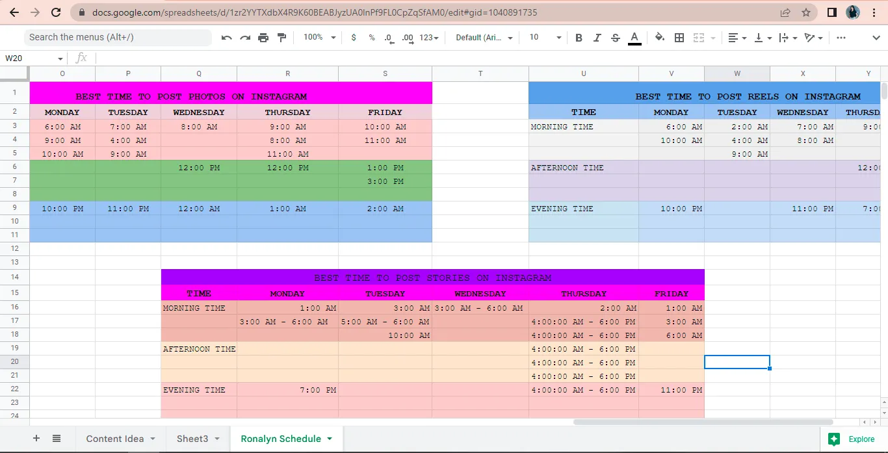Toggle italic formatting
Screen dimensions: 888x453
click(597, 38)
